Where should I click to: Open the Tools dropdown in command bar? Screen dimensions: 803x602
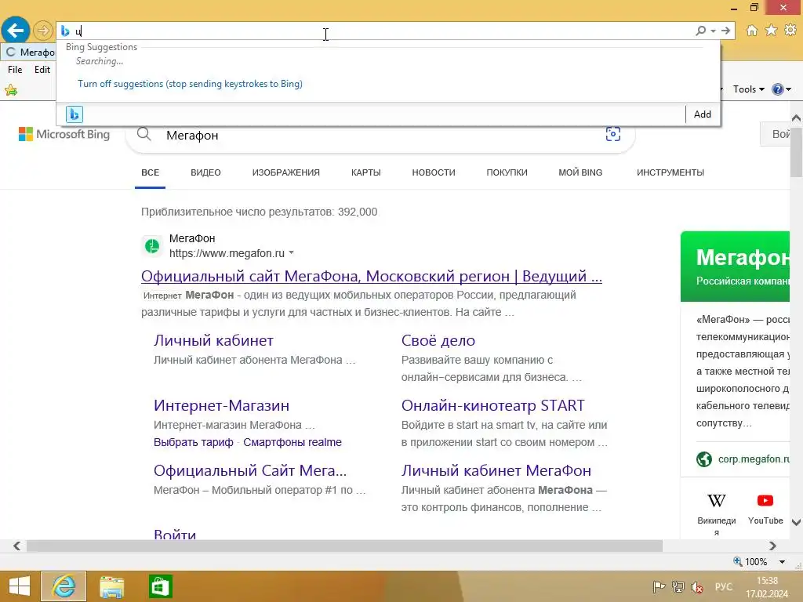click(x=748, y=89)
